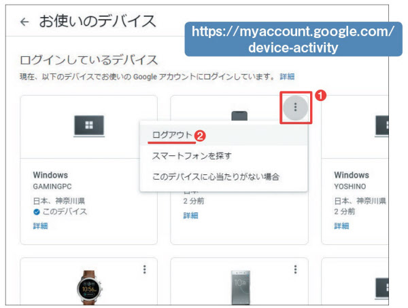Click the ログインしているデバイス heading
The image size is (408, 308).
pyautogui.click(x=88, y=60)
